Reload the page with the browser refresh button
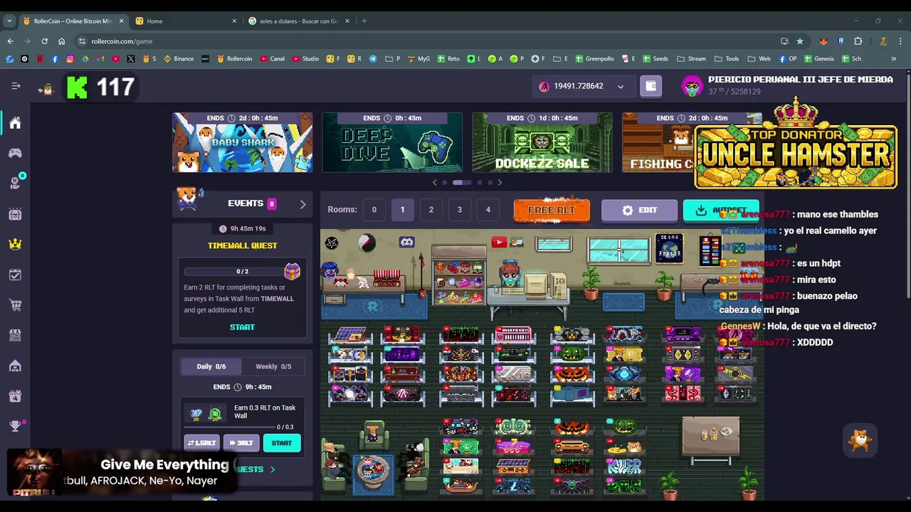 click(44, 41)
